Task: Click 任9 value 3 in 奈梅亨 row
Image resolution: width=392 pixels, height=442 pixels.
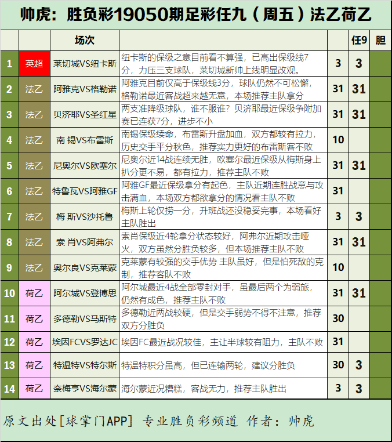Action: pyautogui.click(x=359, y=389)
